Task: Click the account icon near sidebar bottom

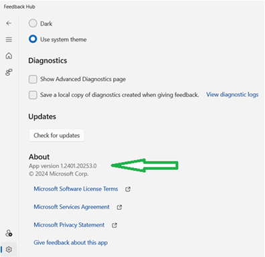Action: click(9, 234)
